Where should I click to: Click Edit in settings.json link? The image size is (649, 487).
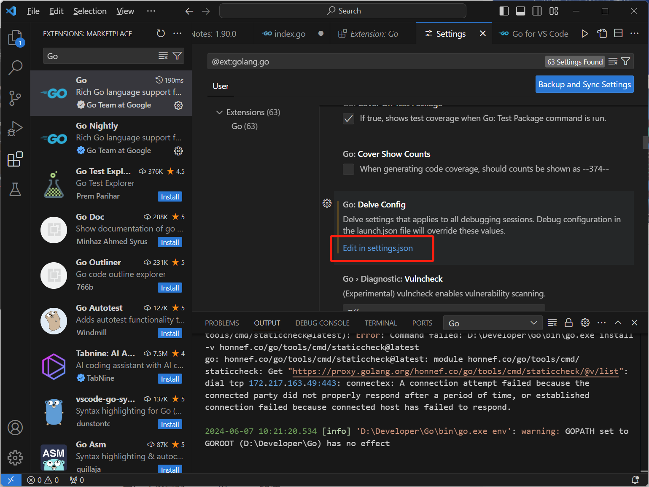tap(378, 248)
